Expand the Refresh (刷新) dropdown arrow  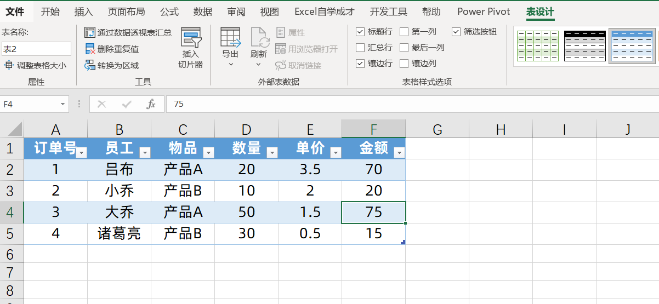pos(259,64)
